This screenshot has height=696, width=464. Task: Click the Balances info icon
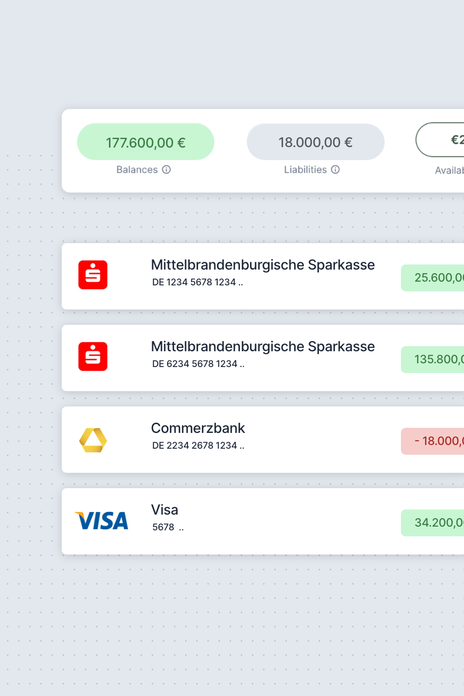[x=167, y=170]
